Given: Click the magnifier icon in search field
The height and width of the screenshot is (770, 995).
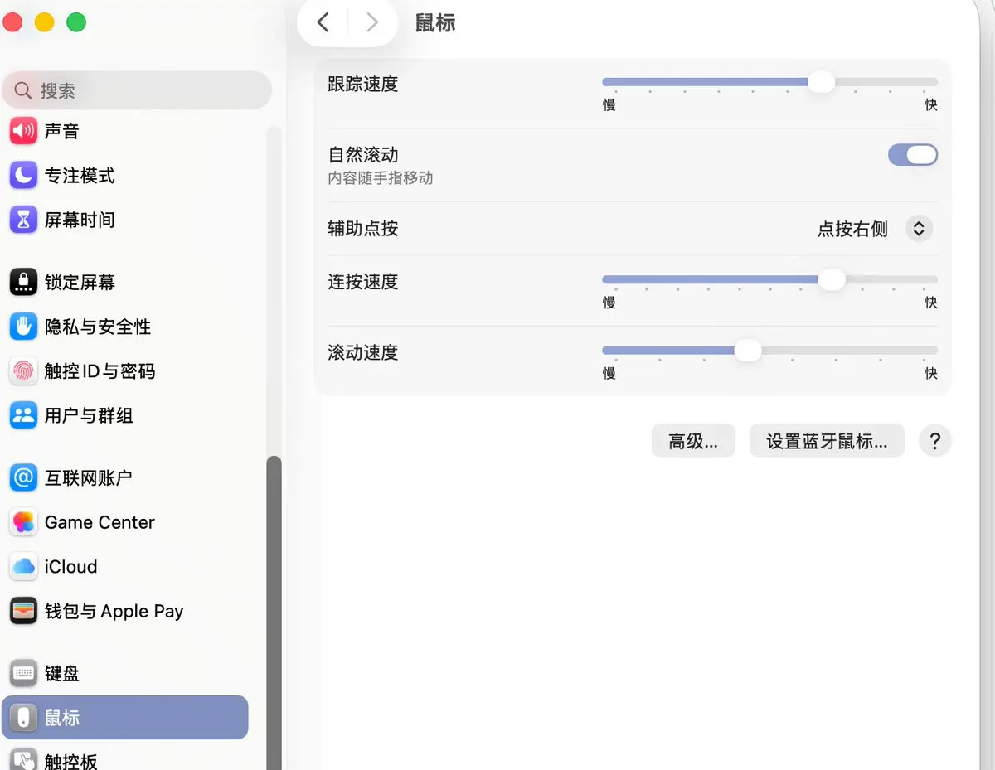Looking at the screenshot, I should point(23,90).
